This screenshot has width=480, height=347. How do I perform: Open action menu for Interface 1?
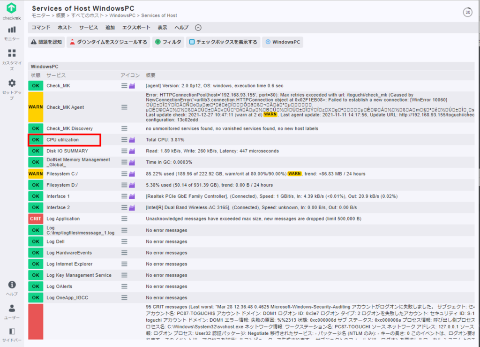tap(124, 196)
